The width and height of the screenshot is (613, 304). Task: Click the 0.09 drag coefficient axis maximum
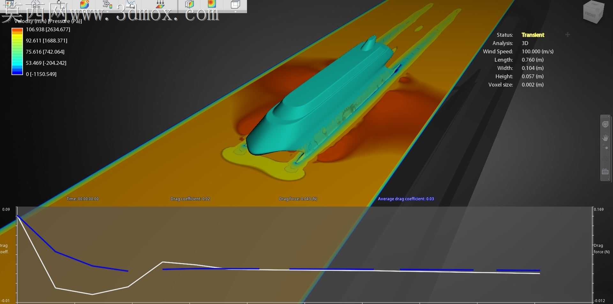coord(6,209)
